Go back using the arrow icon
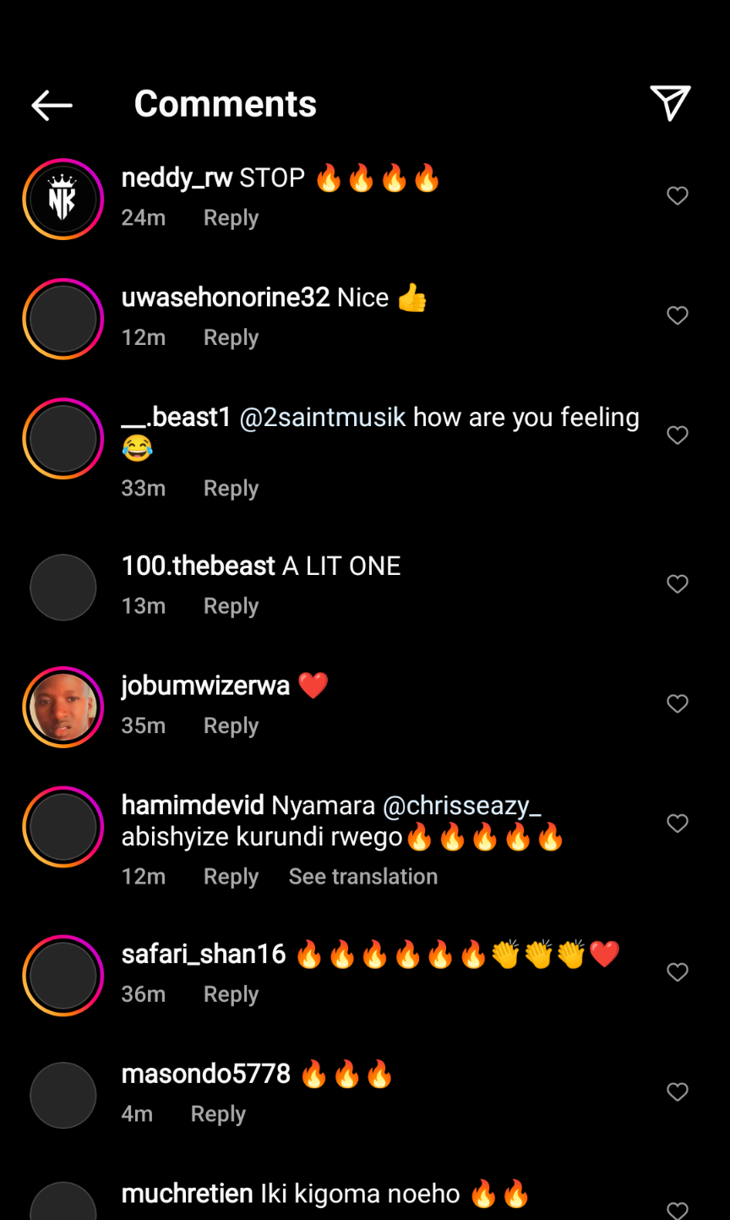Screen dimensions: 730x1220 [x=52, y=105]
